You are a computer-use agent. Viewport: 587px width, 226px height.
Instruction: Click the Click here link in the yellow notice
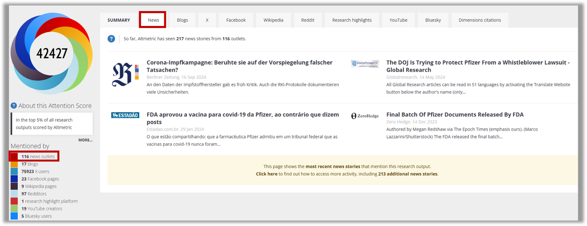(267, 174)
